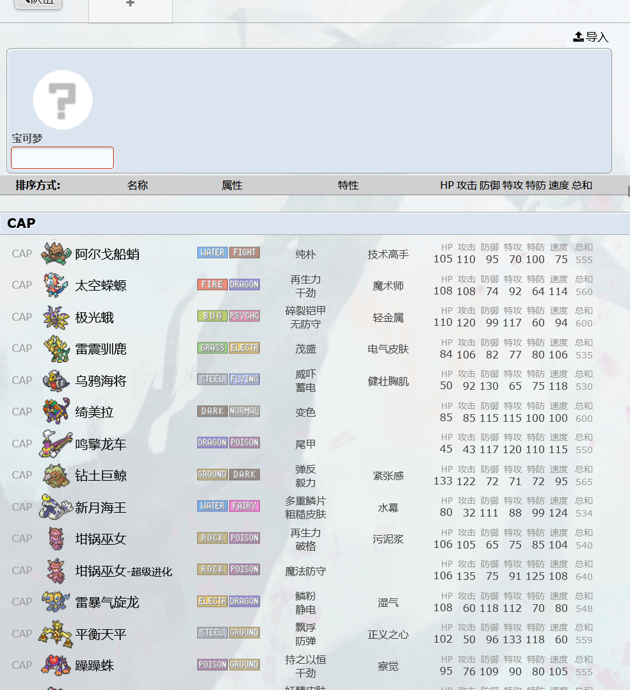The image size is (630, 690).
Task: Click the 阿尔戈船蛸 sprite icon
Action: click(56, 253)
